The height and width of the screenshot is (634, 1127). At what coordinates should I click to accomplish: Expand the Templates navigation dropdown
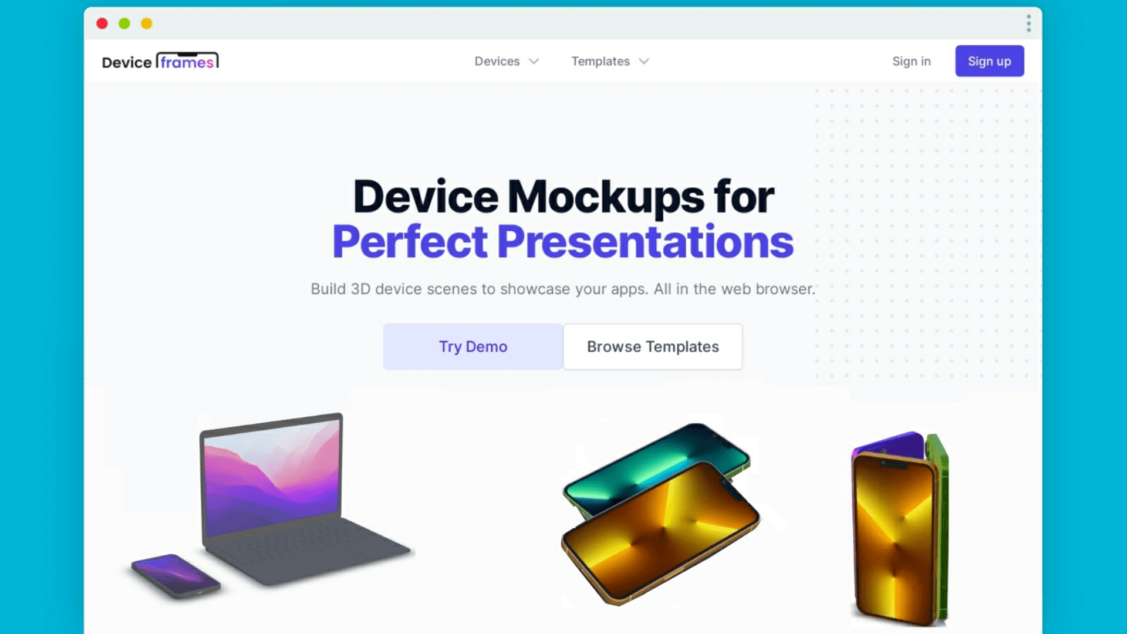pyautogui.click(x=610, y=61)
